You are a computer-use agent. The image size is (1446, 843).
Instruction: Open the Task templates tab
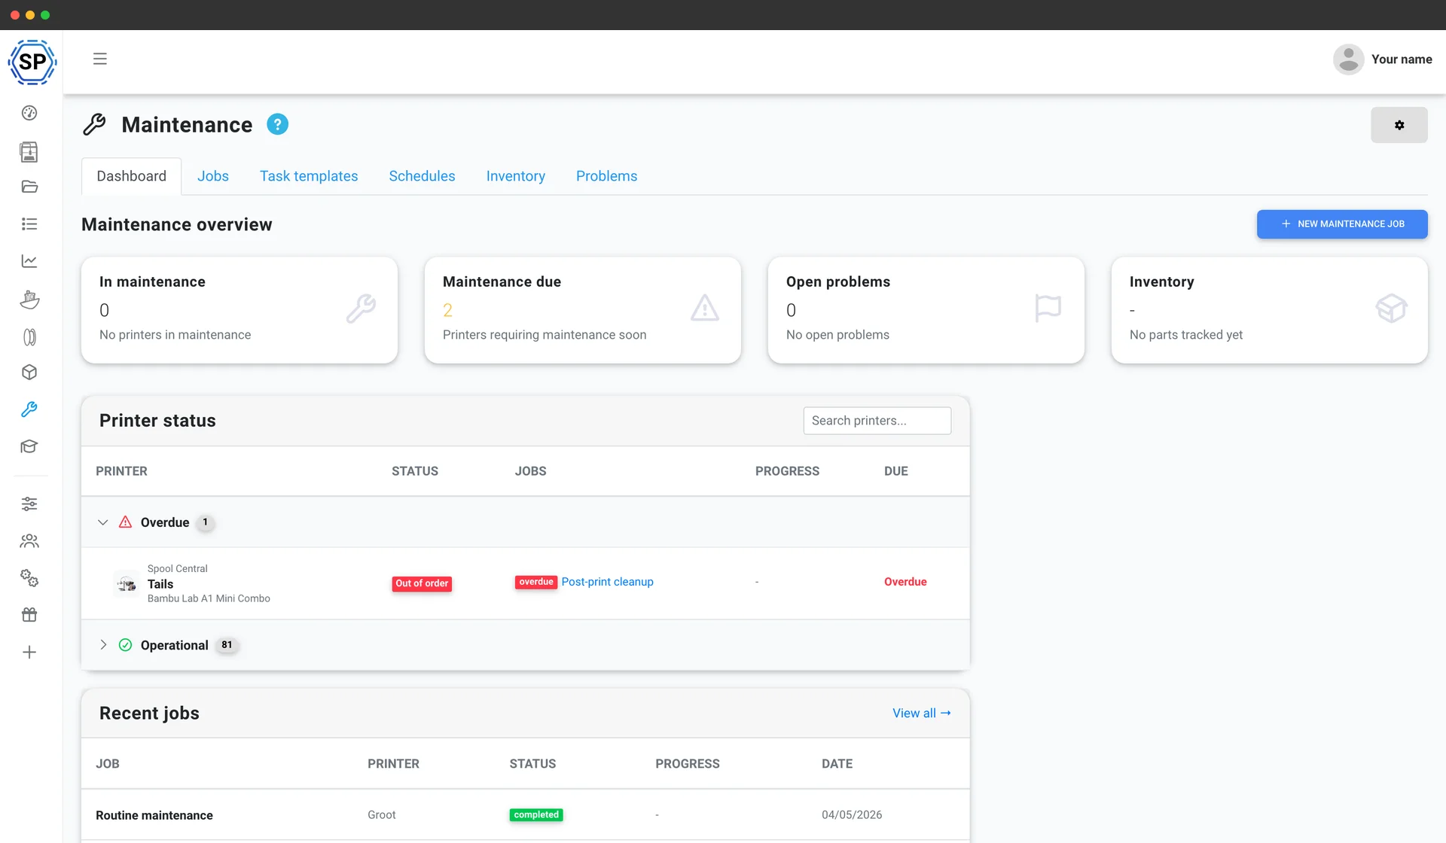click(309, 176)
